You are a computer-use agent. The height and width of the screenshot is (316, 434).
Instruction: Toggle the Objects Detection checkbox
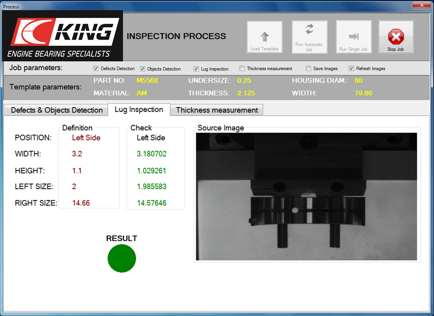[143, 68]
